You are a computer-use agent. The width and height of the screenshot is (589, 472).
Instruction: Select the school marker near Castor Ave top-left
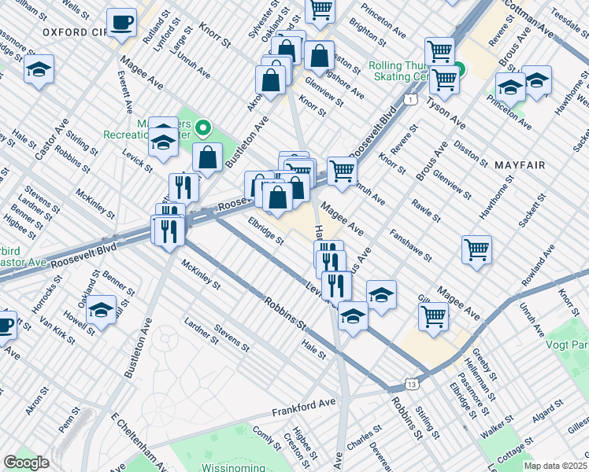[39, 72]
